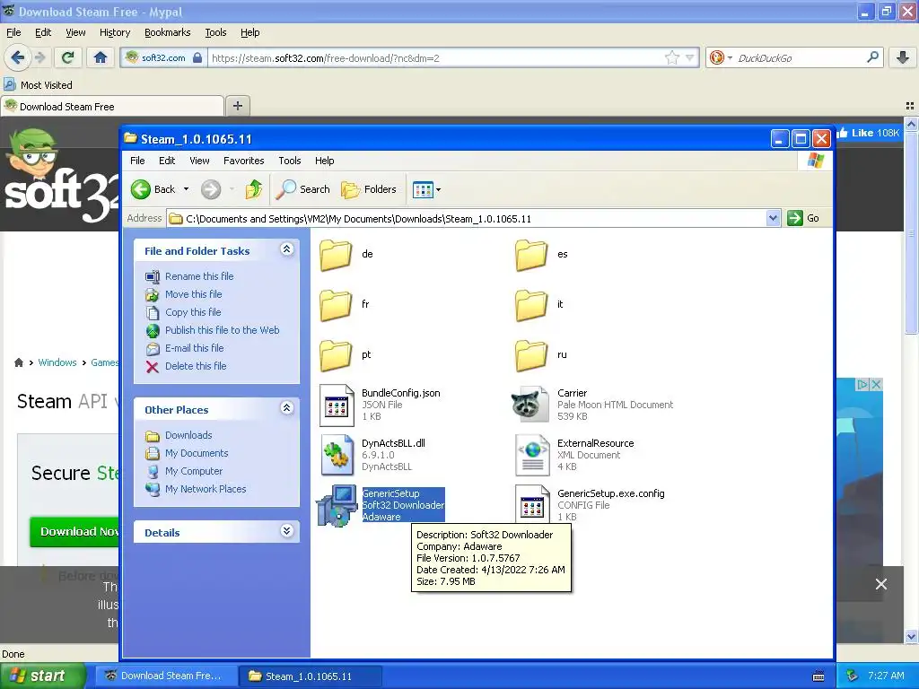Open Explorer Favorites menu

244,161
